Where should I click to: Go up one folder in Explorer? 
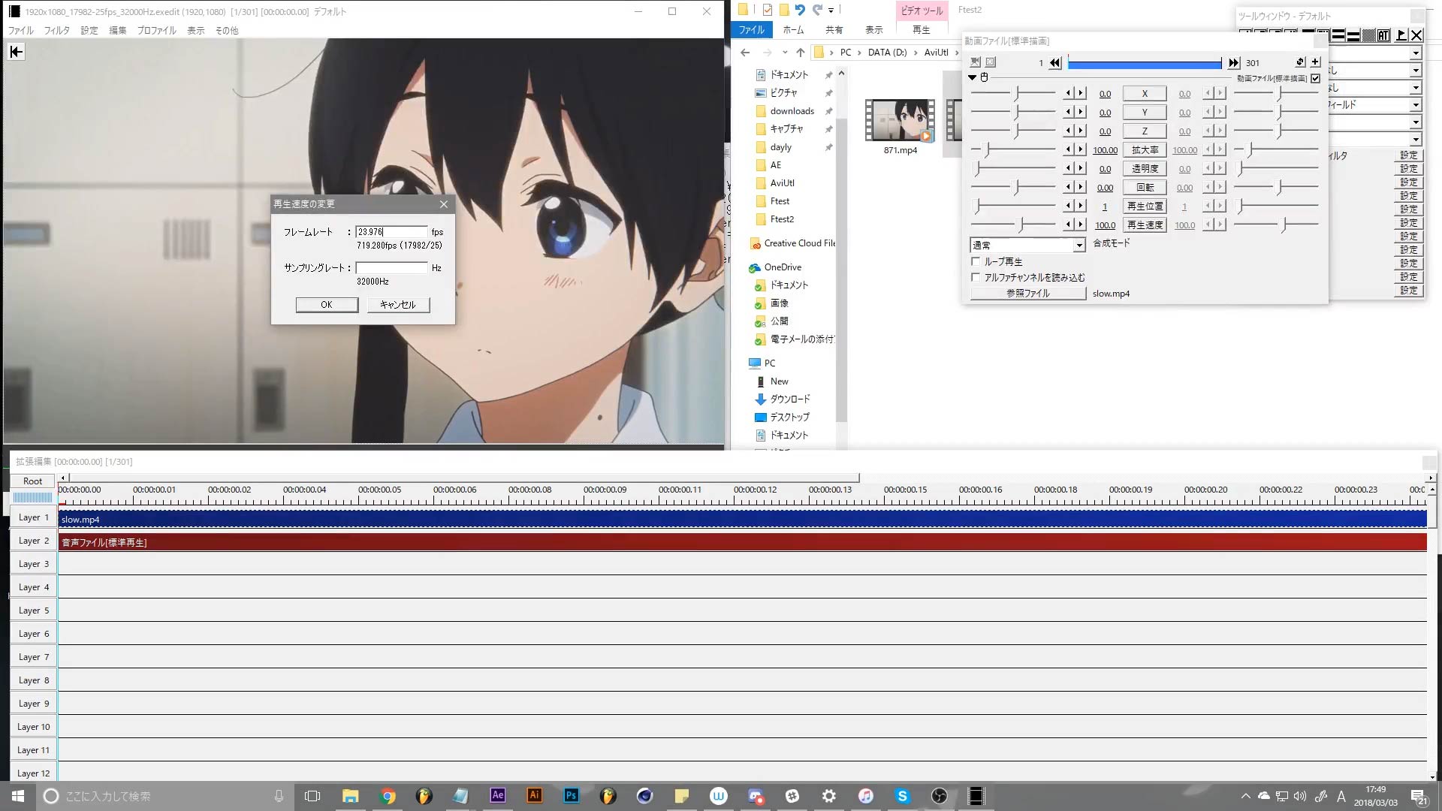tap(801, 53)
